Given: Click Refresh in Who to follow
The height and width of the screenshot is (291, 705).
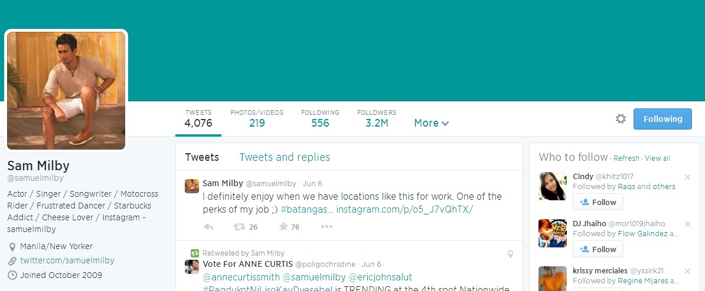Looking at the screenshot, I should 626,158.
